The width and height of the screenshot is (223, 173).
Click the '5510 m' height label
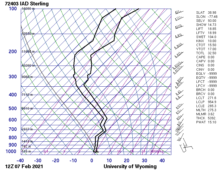[27, 108]
